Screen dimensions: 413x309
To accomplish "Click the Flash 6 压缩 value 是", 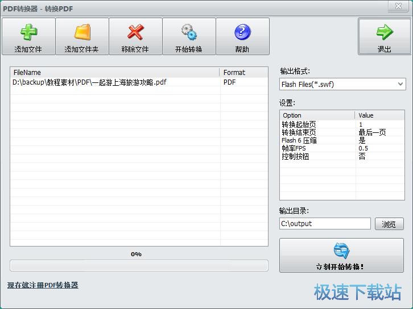I will point(362,140).
